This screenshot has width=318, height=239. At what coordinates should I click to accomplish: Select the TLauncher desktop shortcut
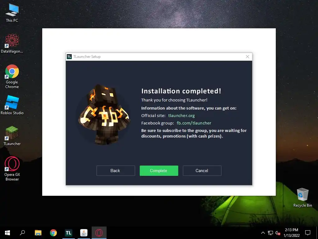(x=12, y=136)
